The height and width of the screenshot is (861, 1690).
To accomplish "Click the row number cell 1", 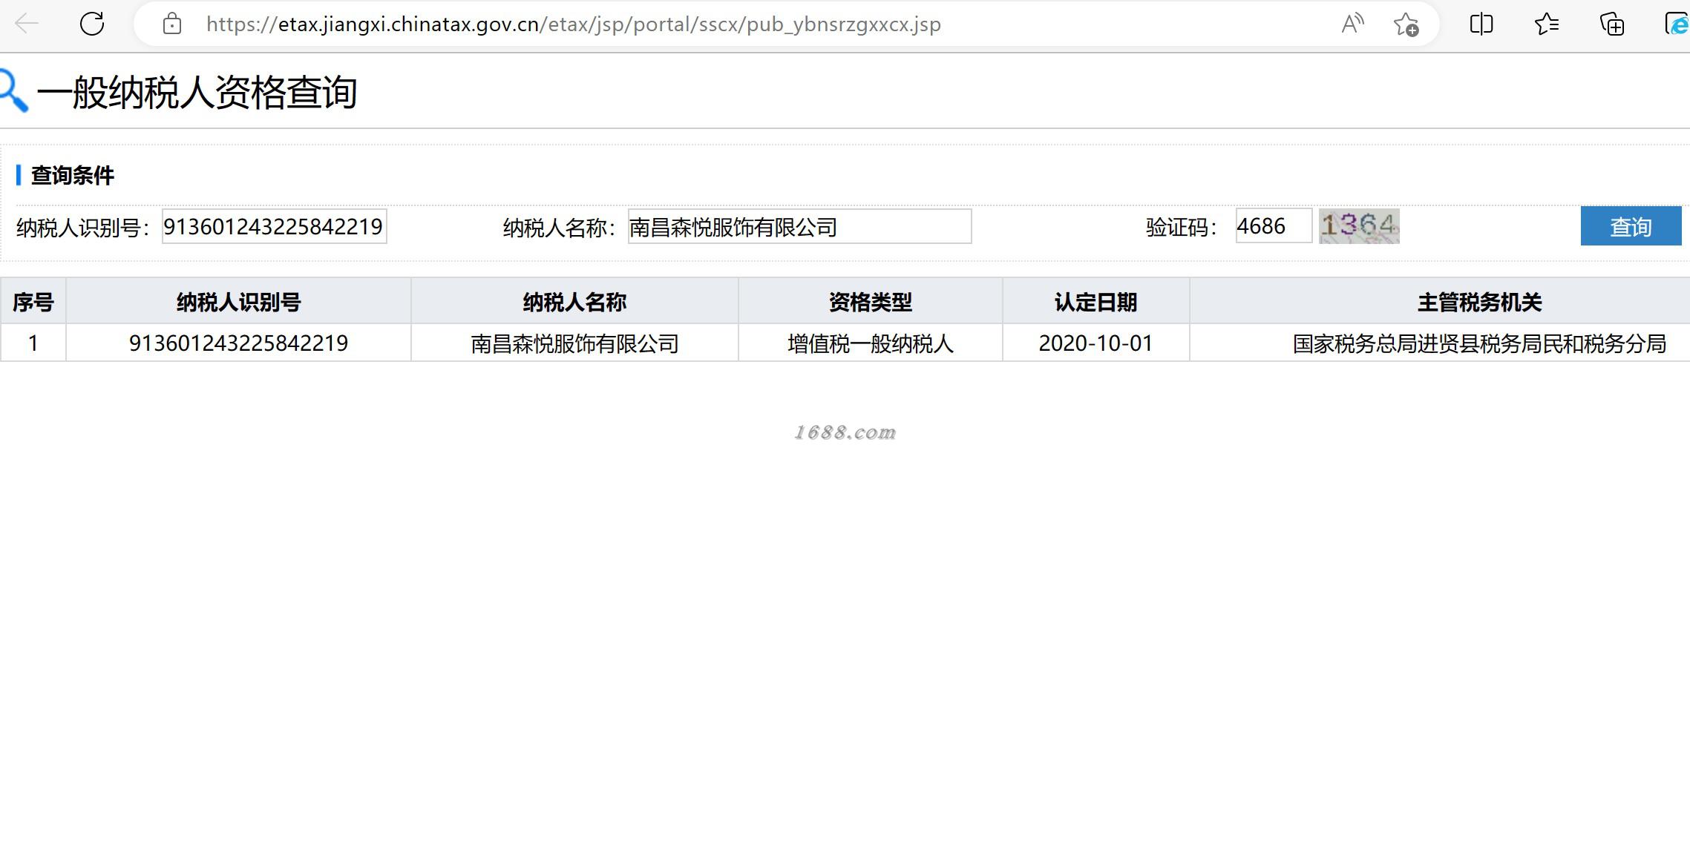I will pos(33,343).
